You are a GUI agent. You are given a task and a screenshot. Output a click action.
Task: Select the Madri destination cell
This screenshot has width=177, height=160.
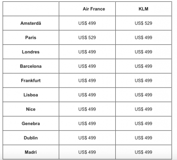(31, 152)
